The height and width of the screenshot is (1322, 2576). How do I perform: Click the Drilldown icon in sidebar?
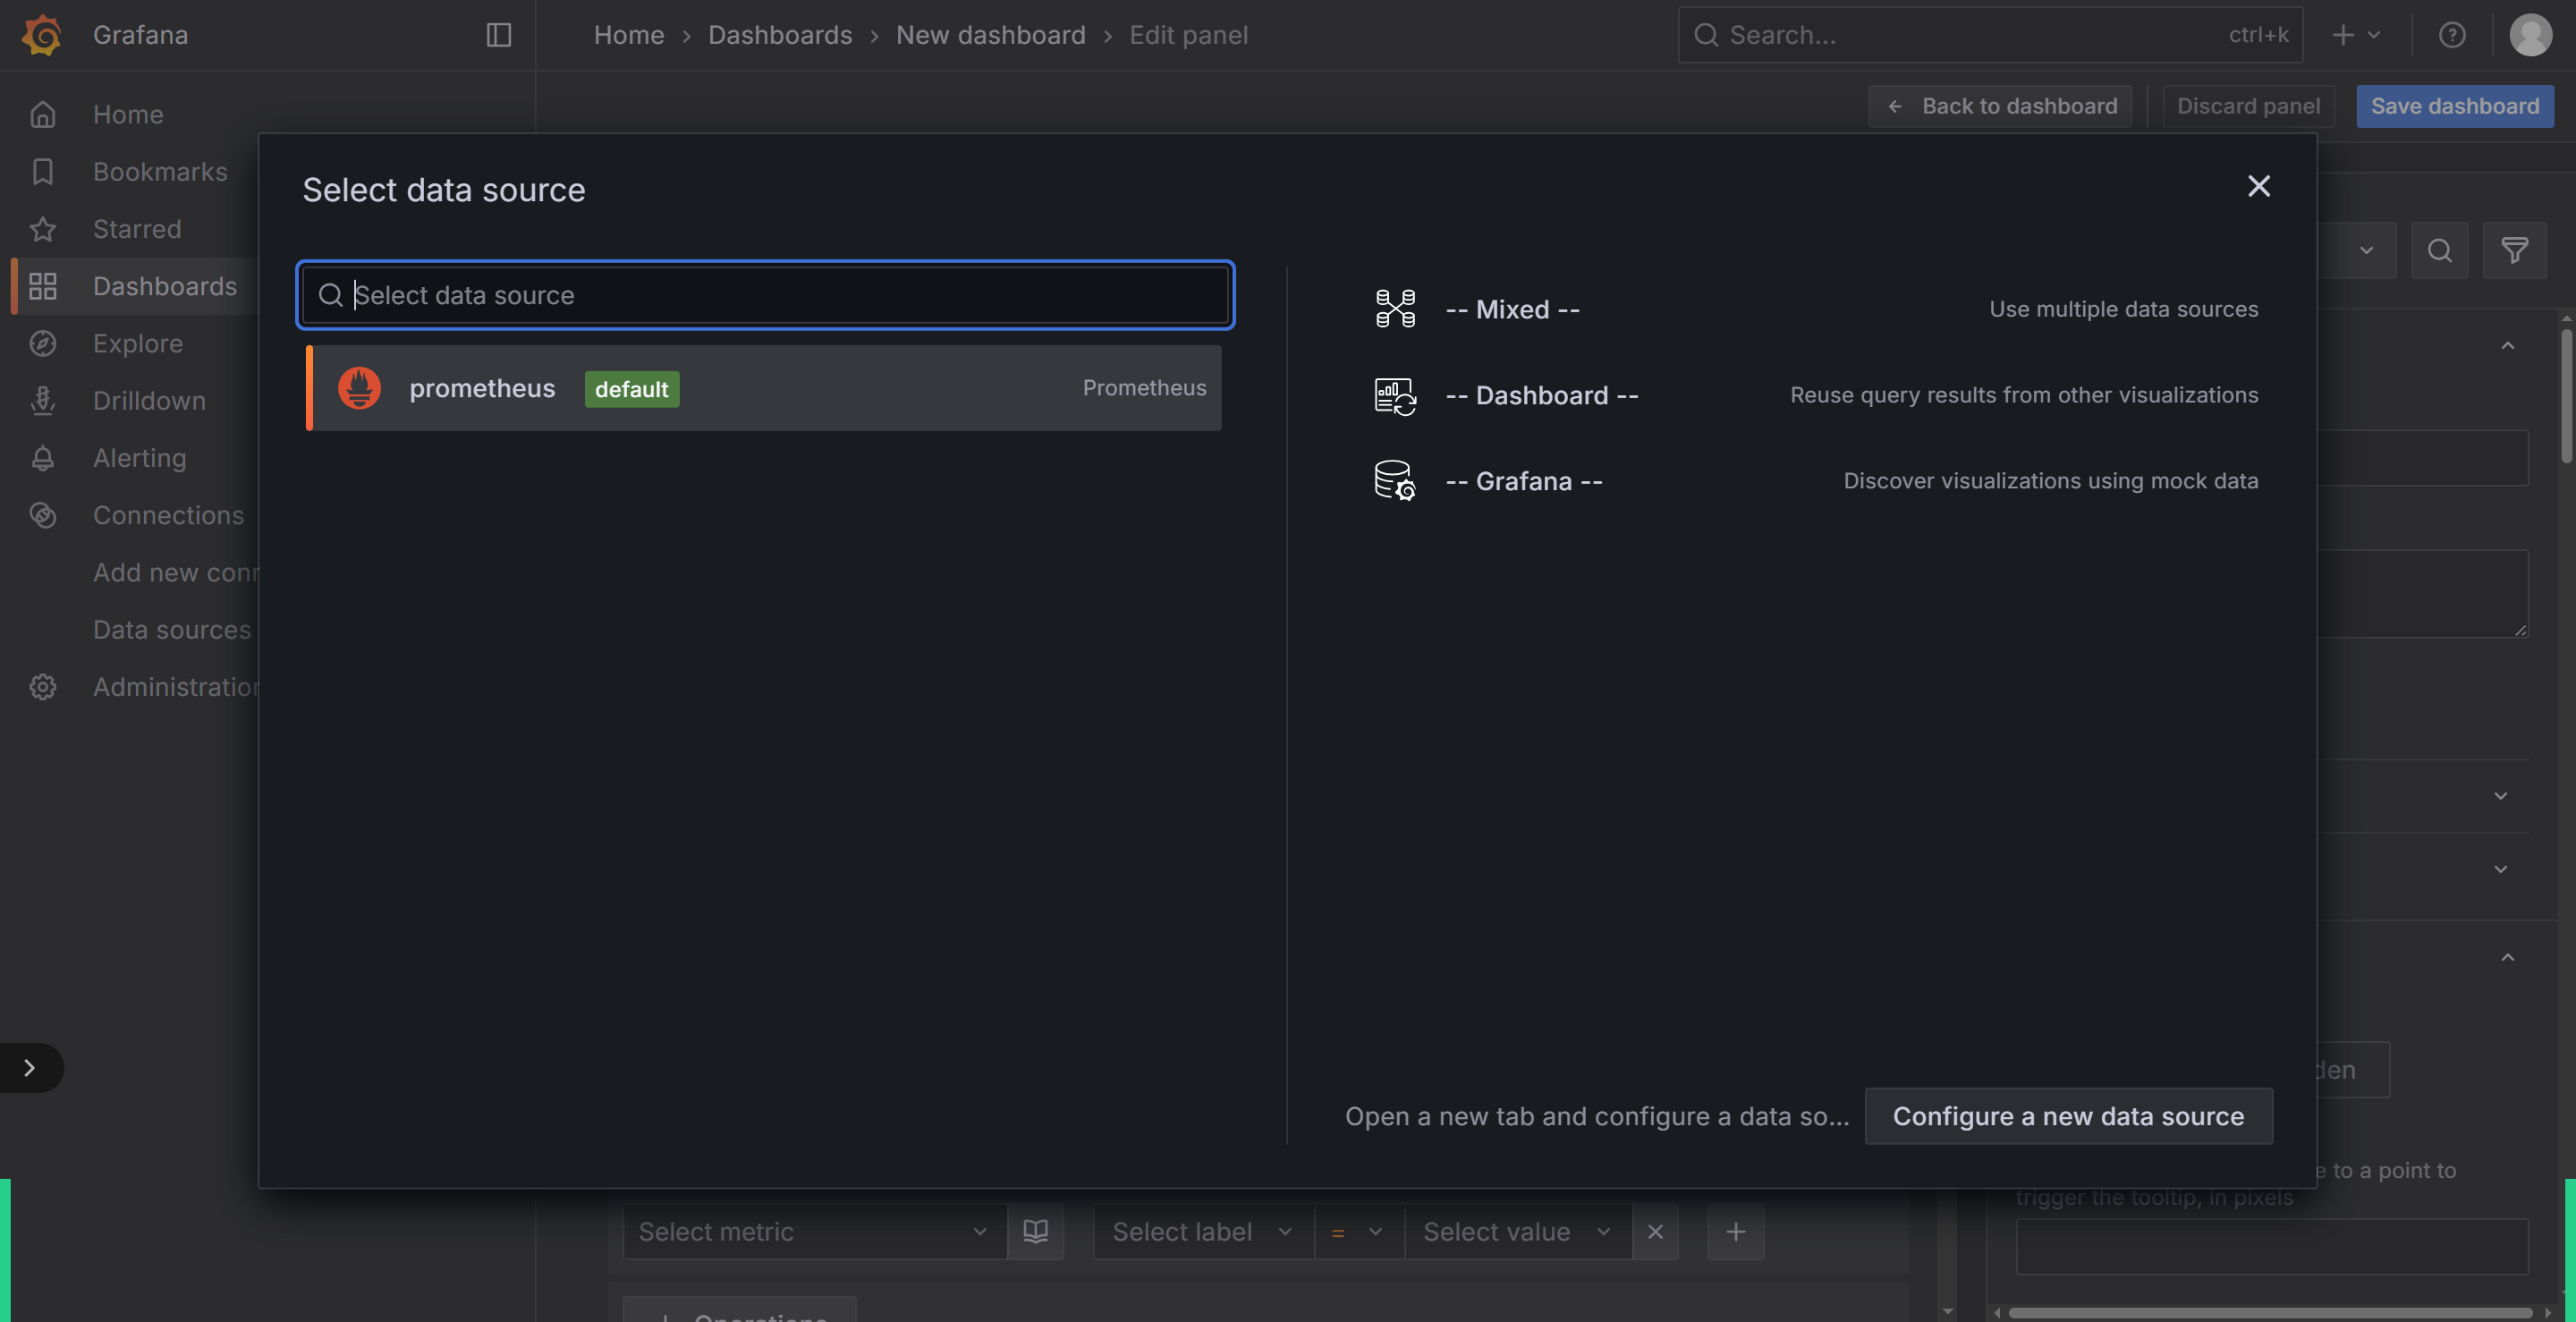[42, 400]
